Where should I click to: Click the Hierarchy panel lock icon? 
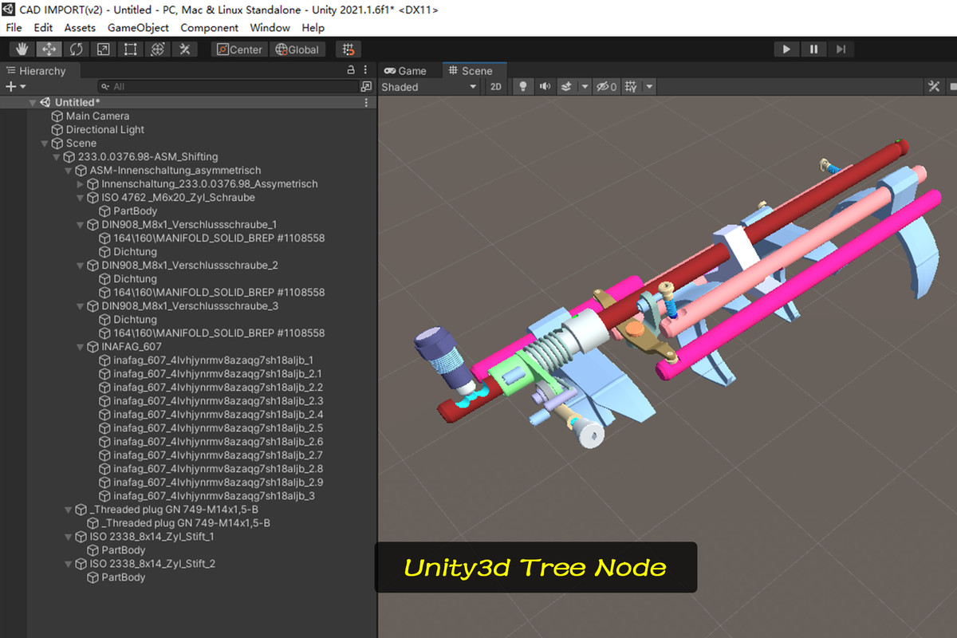(351, 70)
